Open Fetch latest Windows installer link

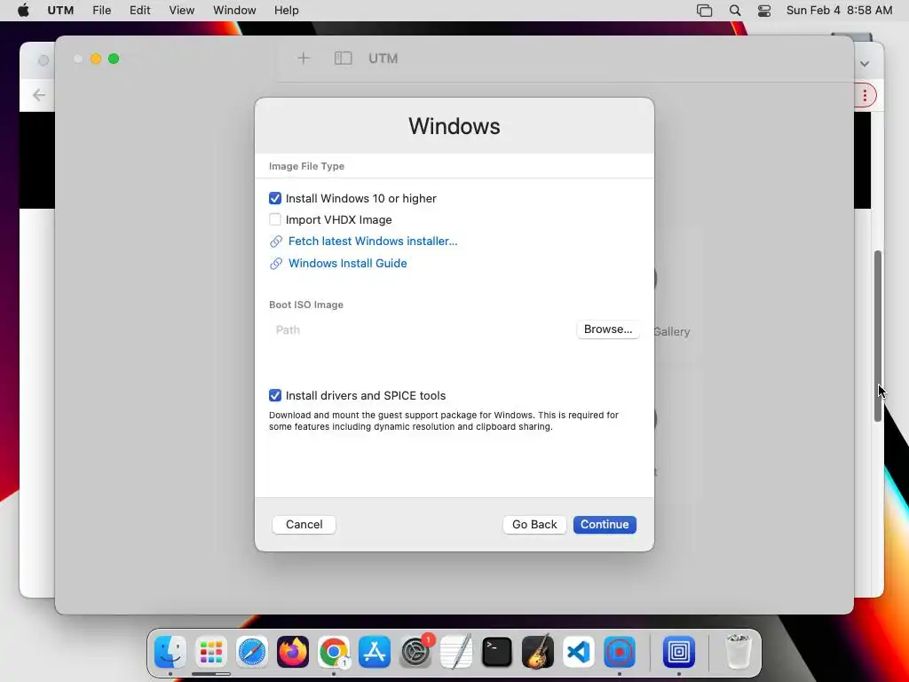tap(373, 242)
